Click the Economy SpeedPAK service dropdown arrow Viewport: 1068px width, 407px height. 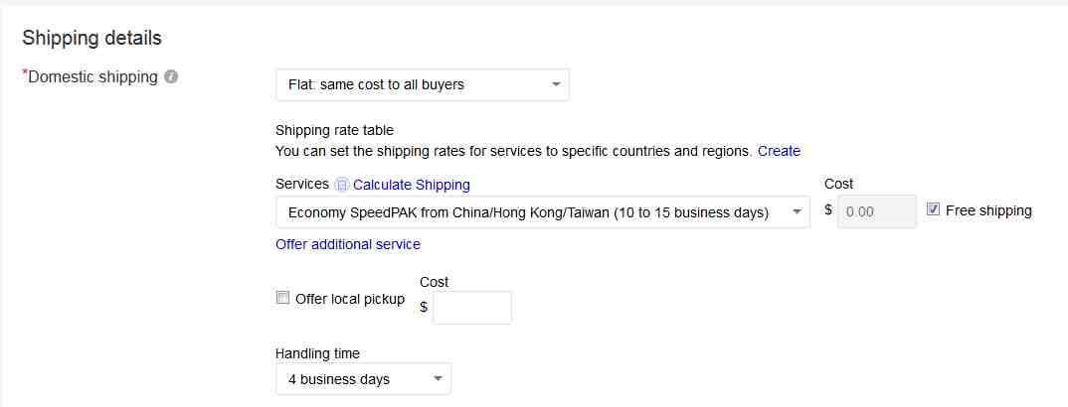tap(797, 212)
